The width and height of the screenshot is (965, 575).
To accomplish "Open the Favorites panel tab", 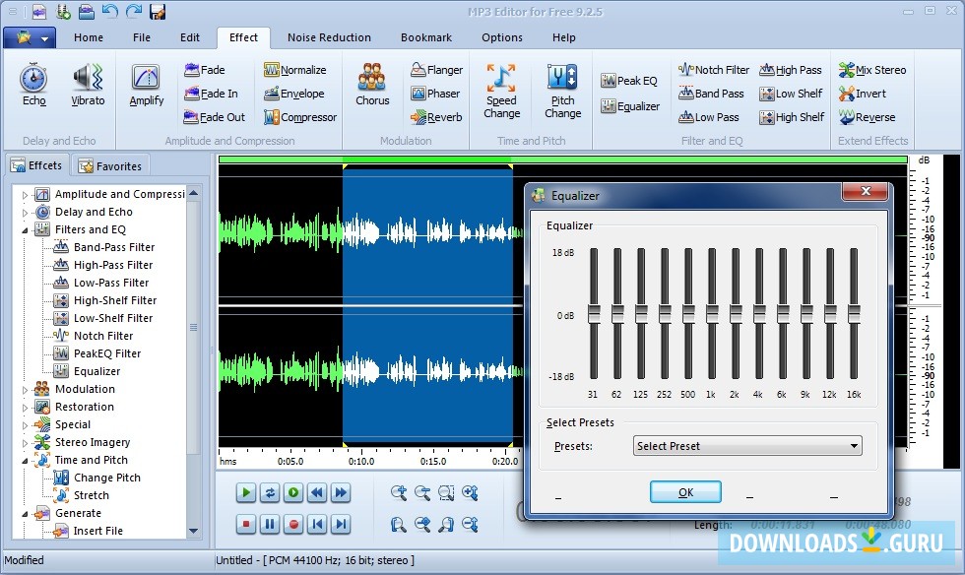I will coord(110,166).
